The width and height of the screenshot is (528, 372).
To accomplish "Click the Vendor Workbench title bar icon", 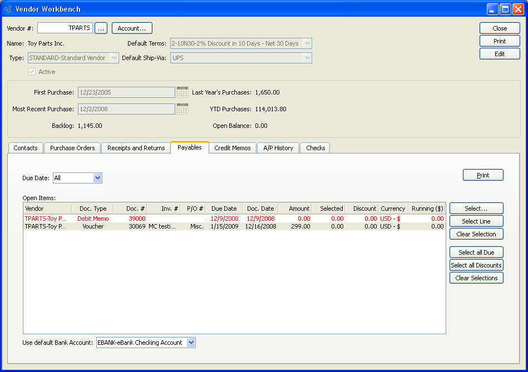I will click(8, 9).
